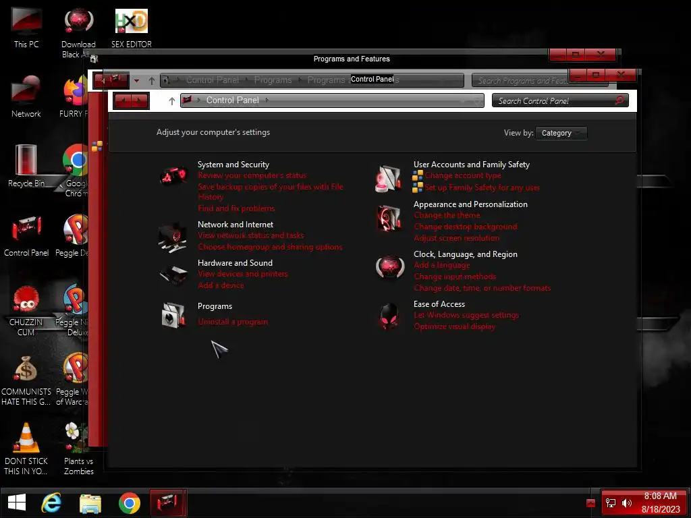Click Uninstall a program link
The image size is (691, 518).
(233, 322)
